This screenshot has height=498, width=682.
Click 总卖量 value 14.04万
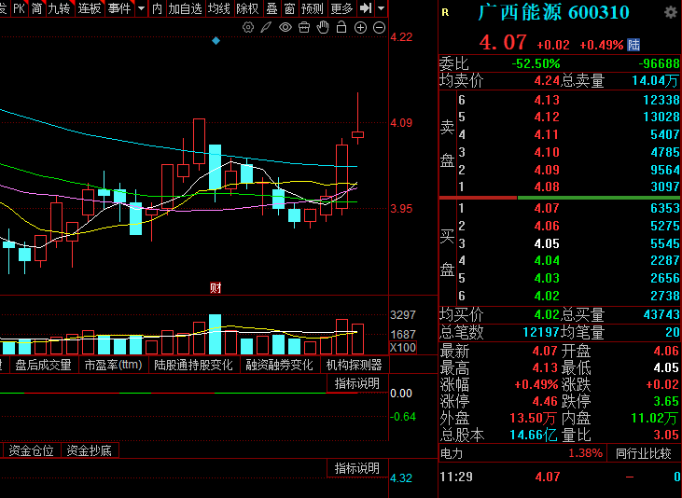point(656,80)
